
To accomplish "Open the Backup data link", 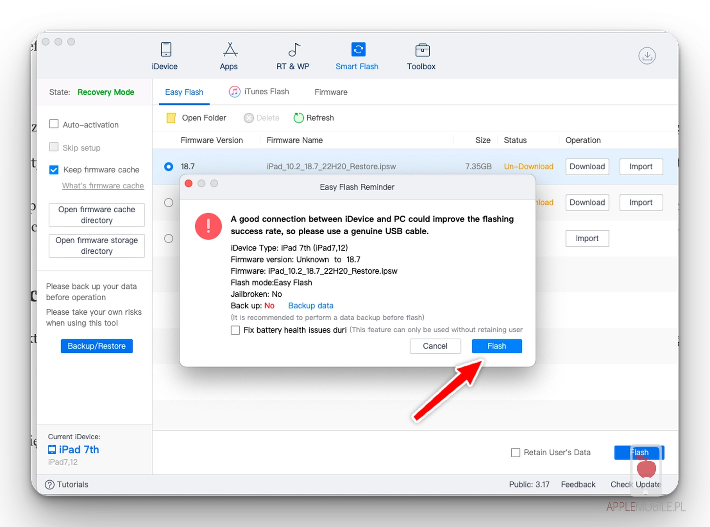I will (x=311, y=306).
